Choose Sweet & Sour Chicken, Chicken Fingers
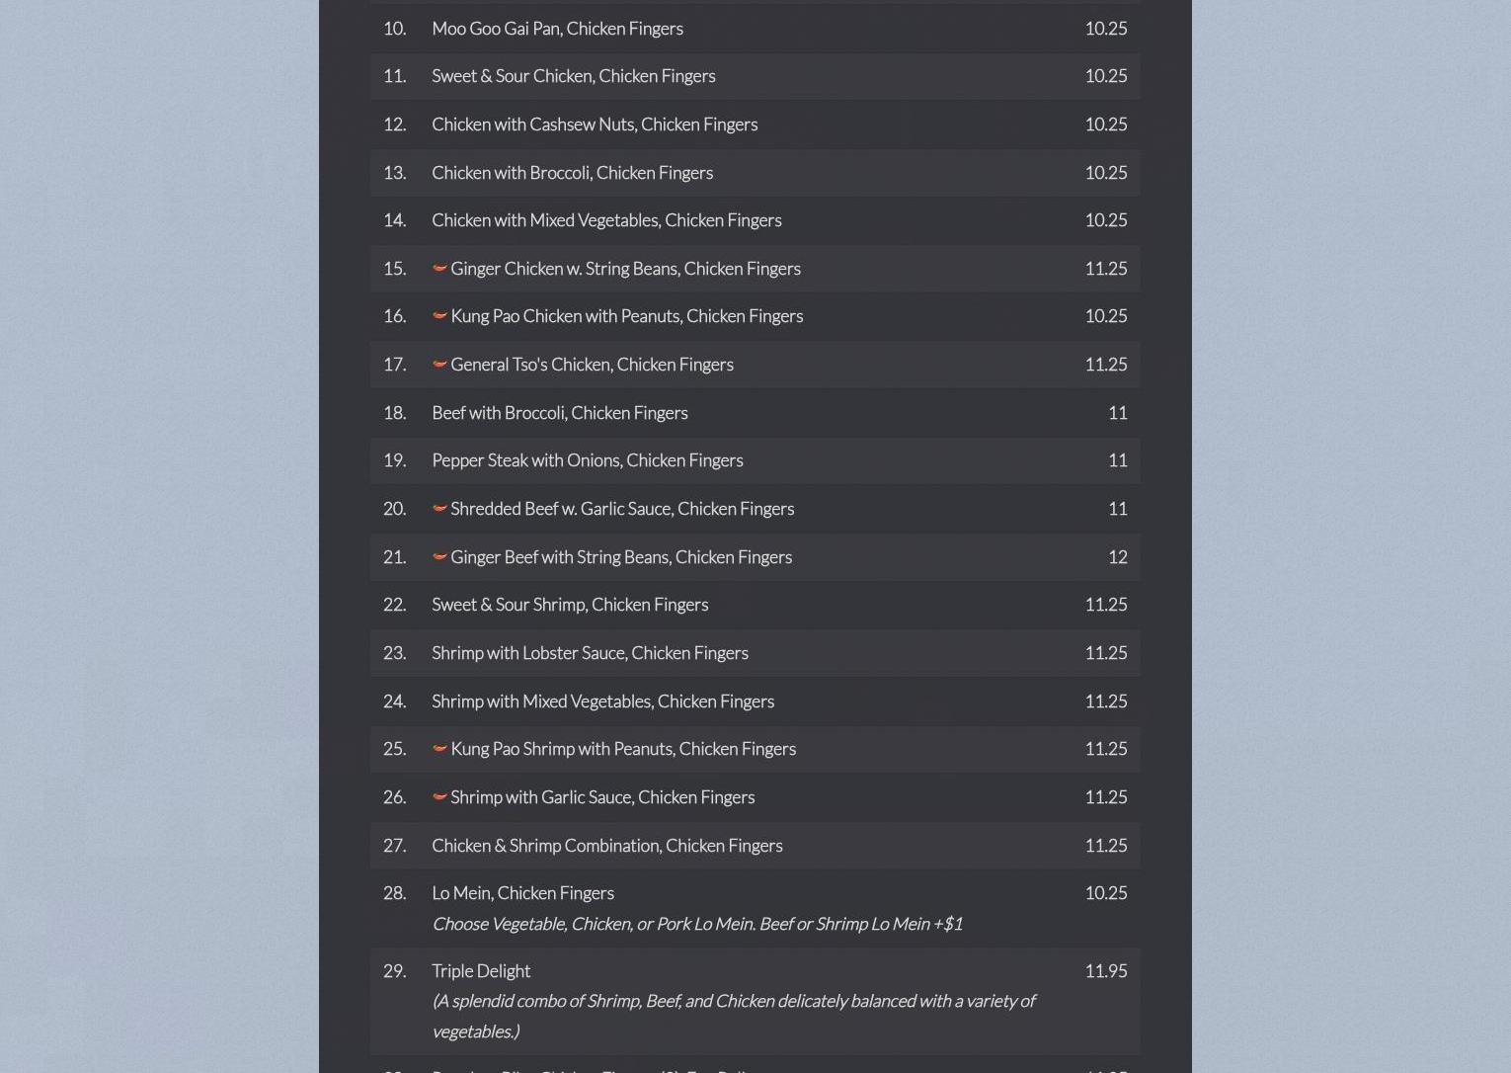The height and width of the screenshot is (1073, 1511). point(573,76)
